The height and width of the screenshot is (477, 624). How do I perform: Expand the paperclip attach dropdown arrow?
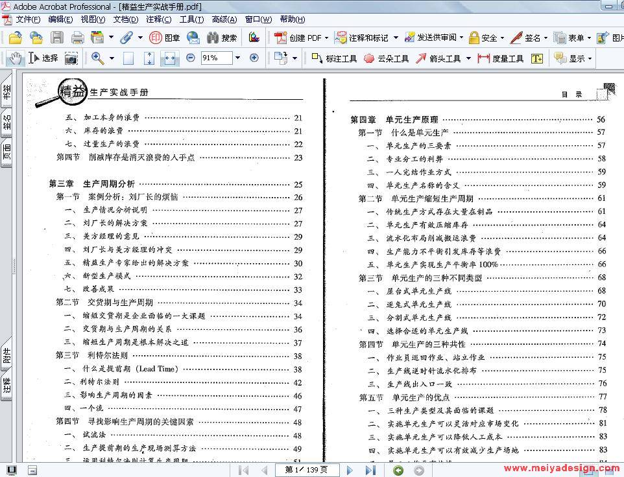(140, 38)
